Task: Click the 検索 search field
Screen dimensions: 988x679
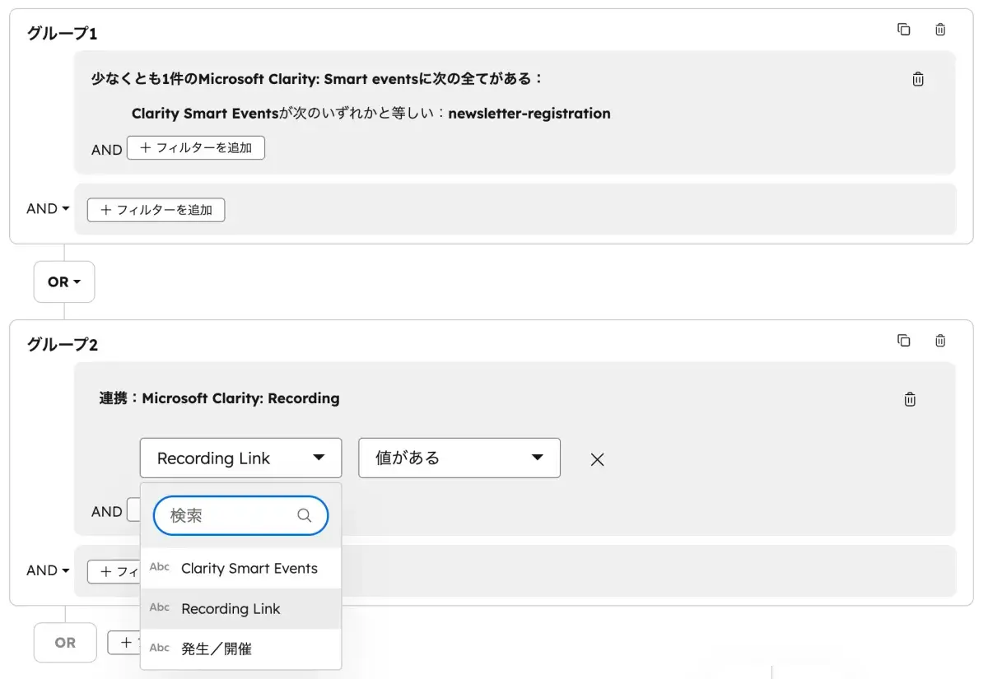Action: [240, 515]
